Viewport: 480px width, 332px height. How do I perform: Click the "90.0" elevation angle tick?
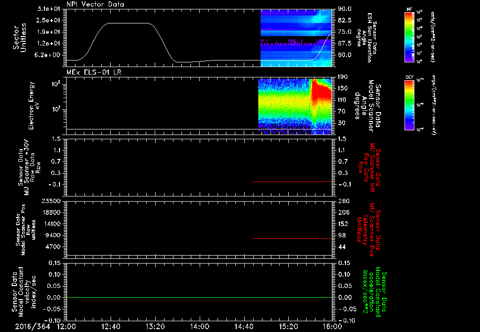(x=345, y=9)
